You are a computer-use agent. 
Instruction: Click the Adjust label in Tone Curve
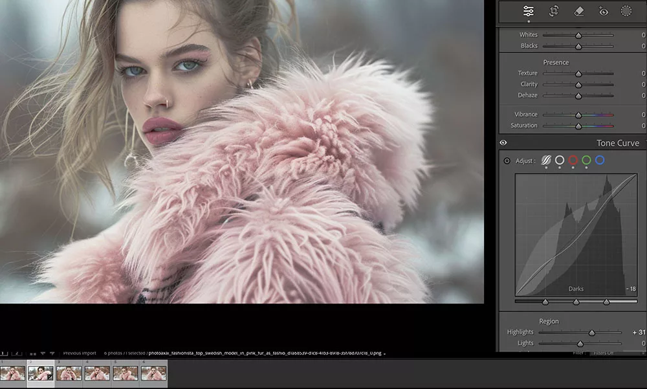pos(525,161)
